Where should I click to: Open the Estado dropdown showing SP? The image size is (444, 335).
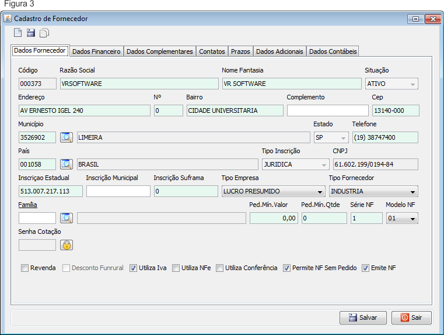point(331,137)
